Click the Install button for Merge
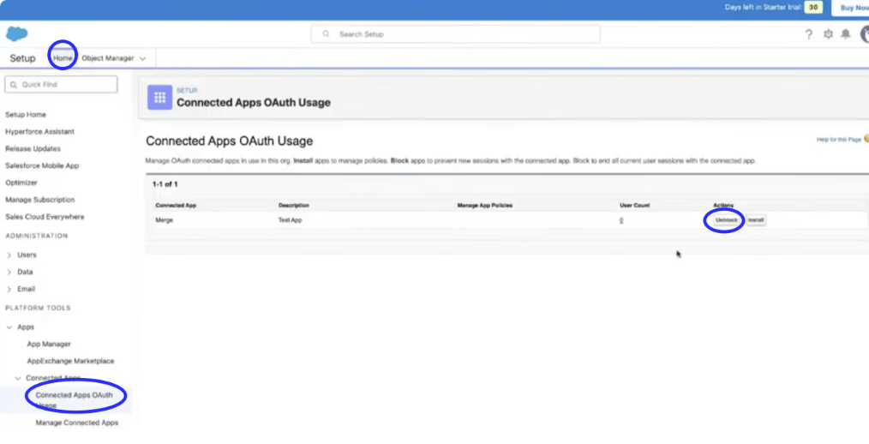The width and height of the screenshot is (869, 444). pos(756,220)
